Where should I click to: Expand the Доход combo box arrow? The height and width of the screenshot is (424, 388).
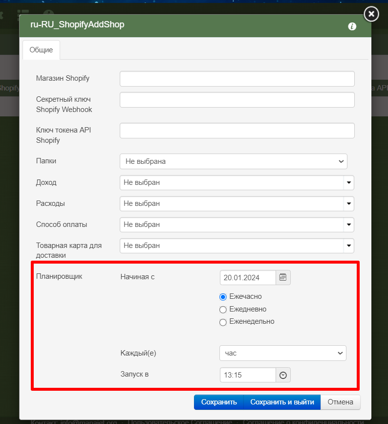point(348,182)
